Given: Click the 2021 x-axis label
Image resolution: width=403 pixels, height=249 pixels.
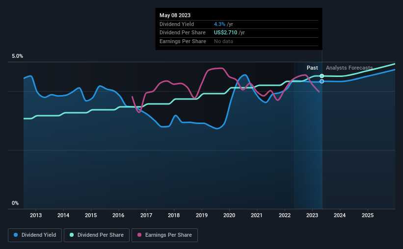Looking at the screenshot, I should point(257,215).
